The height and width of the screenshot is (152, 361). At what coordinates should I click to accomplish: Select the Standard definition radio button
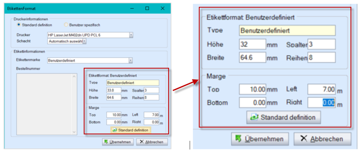(19, 25)
